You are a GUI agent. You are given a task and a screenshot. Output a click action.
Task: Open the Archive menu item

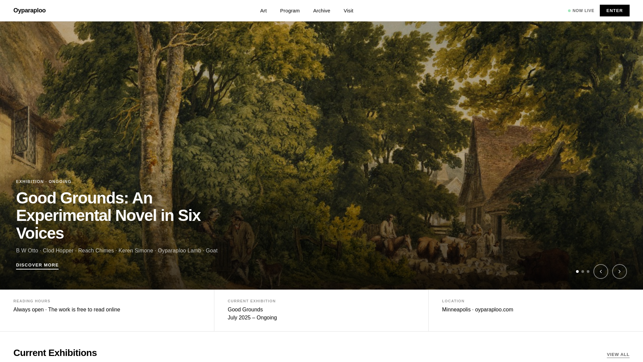(x=321, y=11)
